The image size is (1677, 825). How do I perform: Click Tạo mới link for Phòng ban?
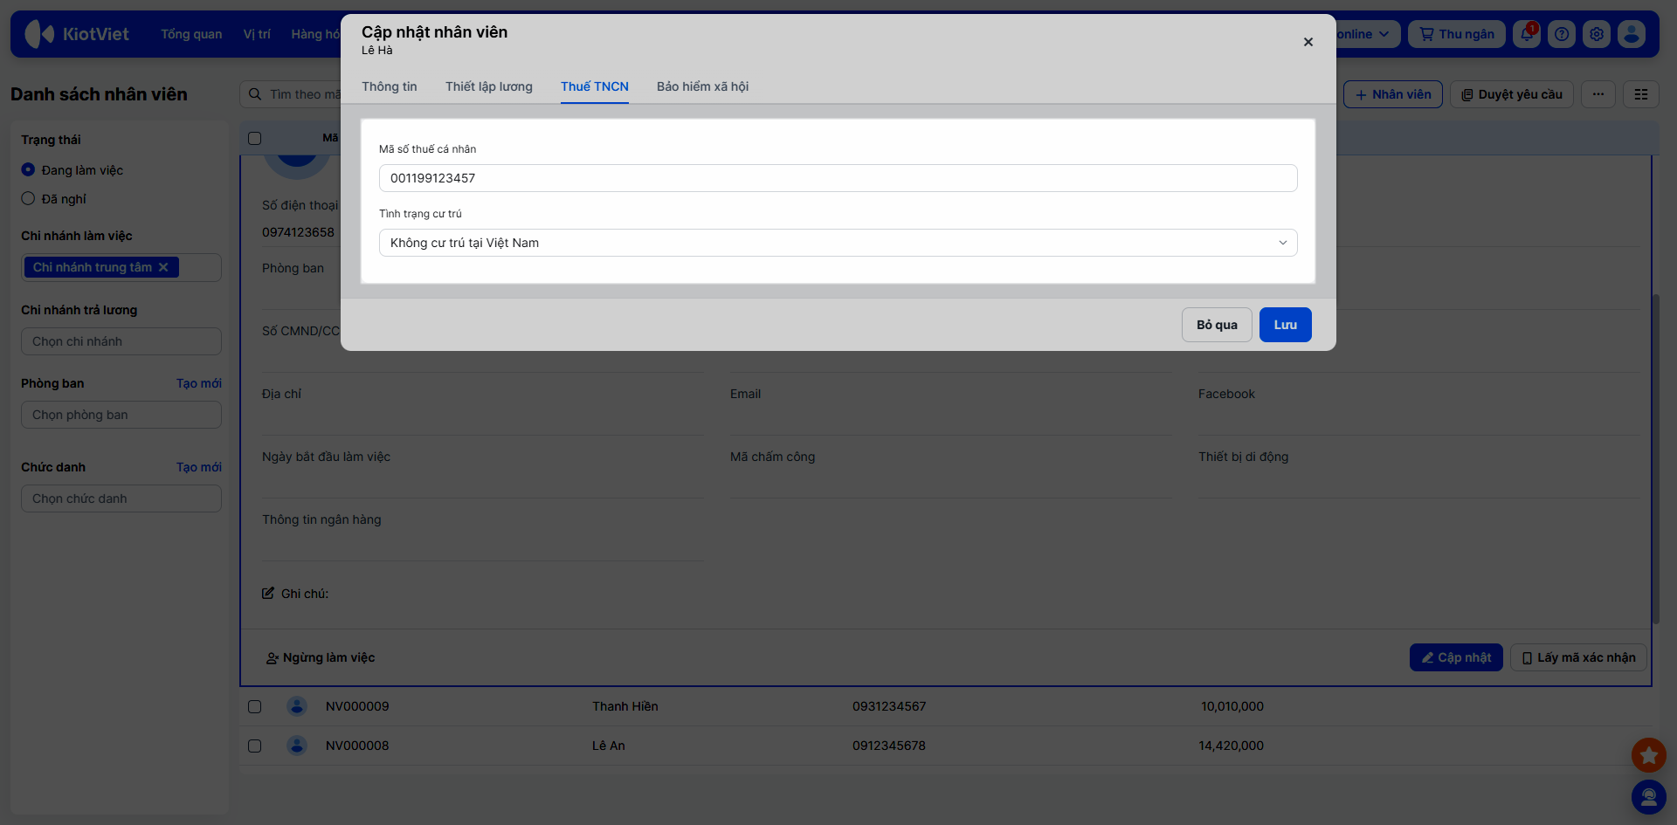199,383
